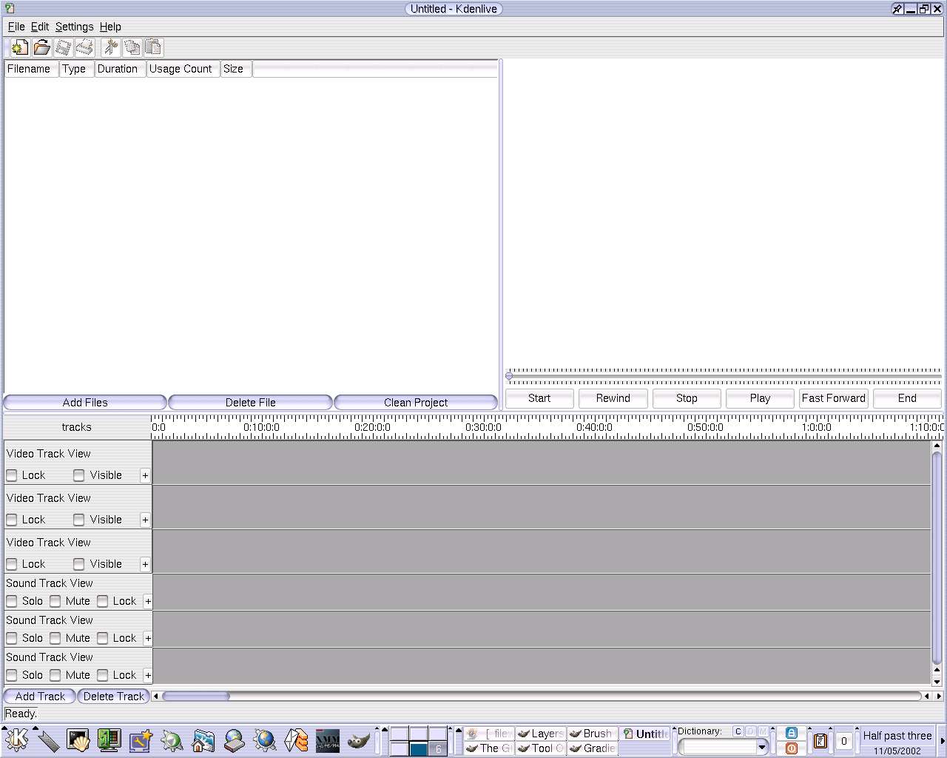Click the Add Track button
Viewport: 947px width, 758px height.
click(40, 697)
